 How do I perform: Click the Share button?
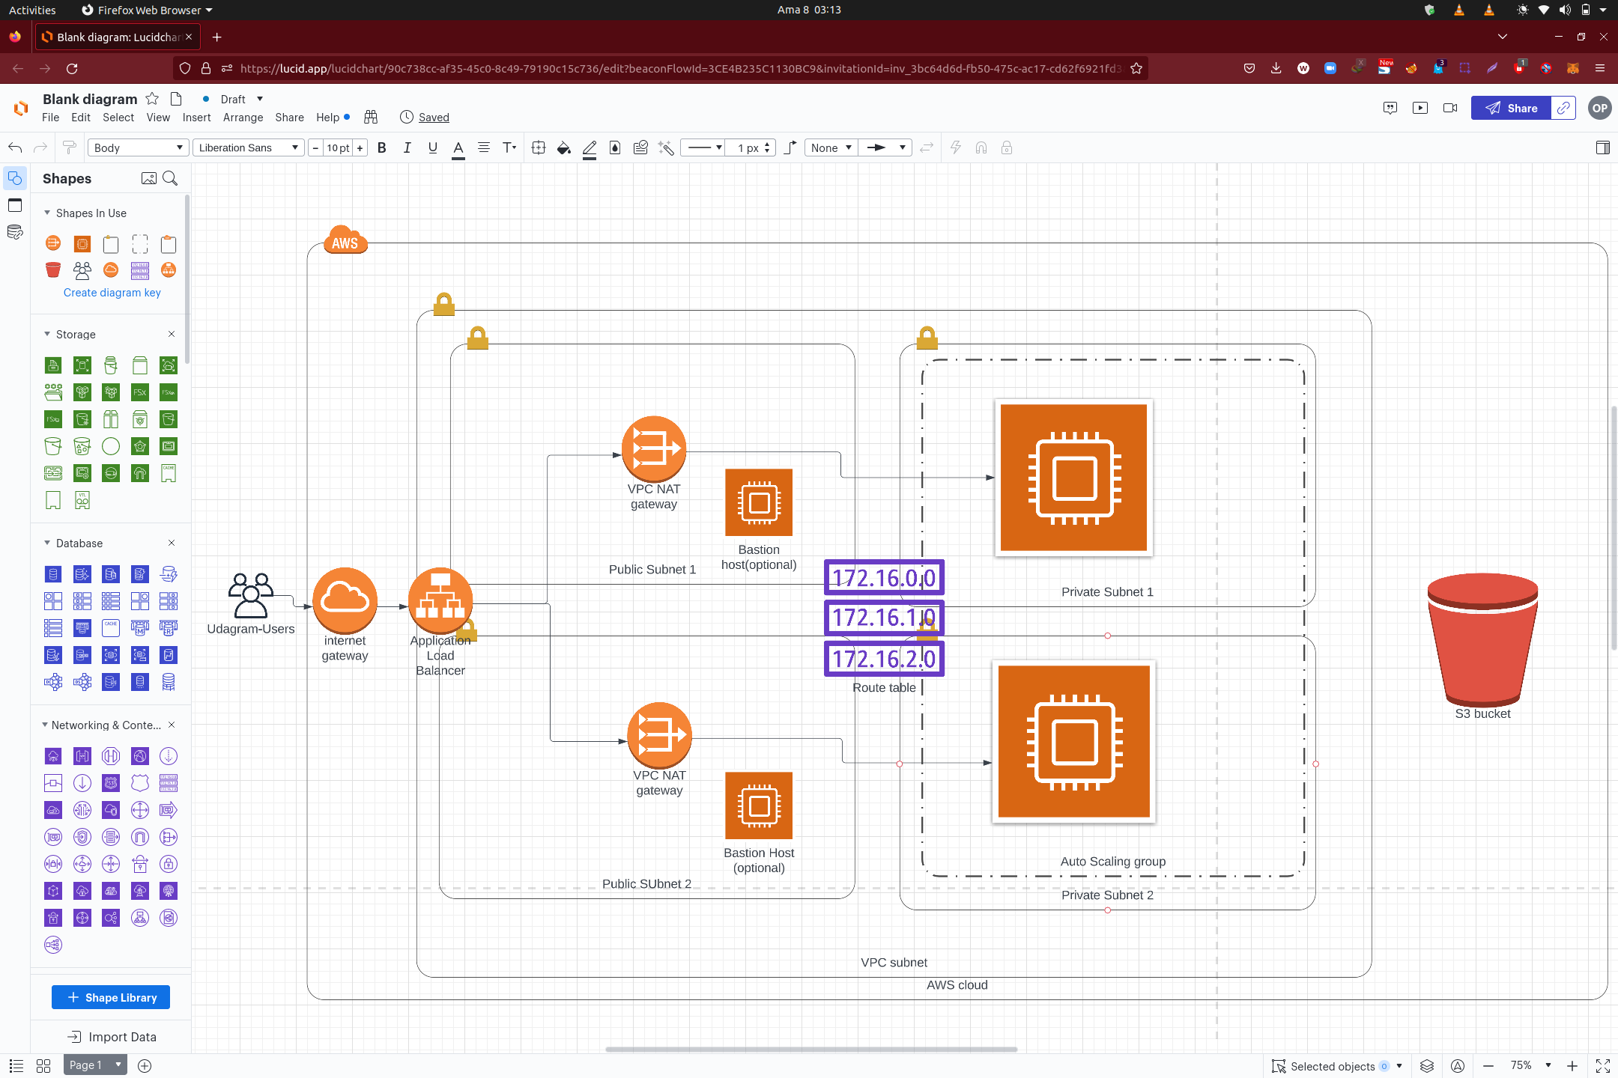[1510, 108]
